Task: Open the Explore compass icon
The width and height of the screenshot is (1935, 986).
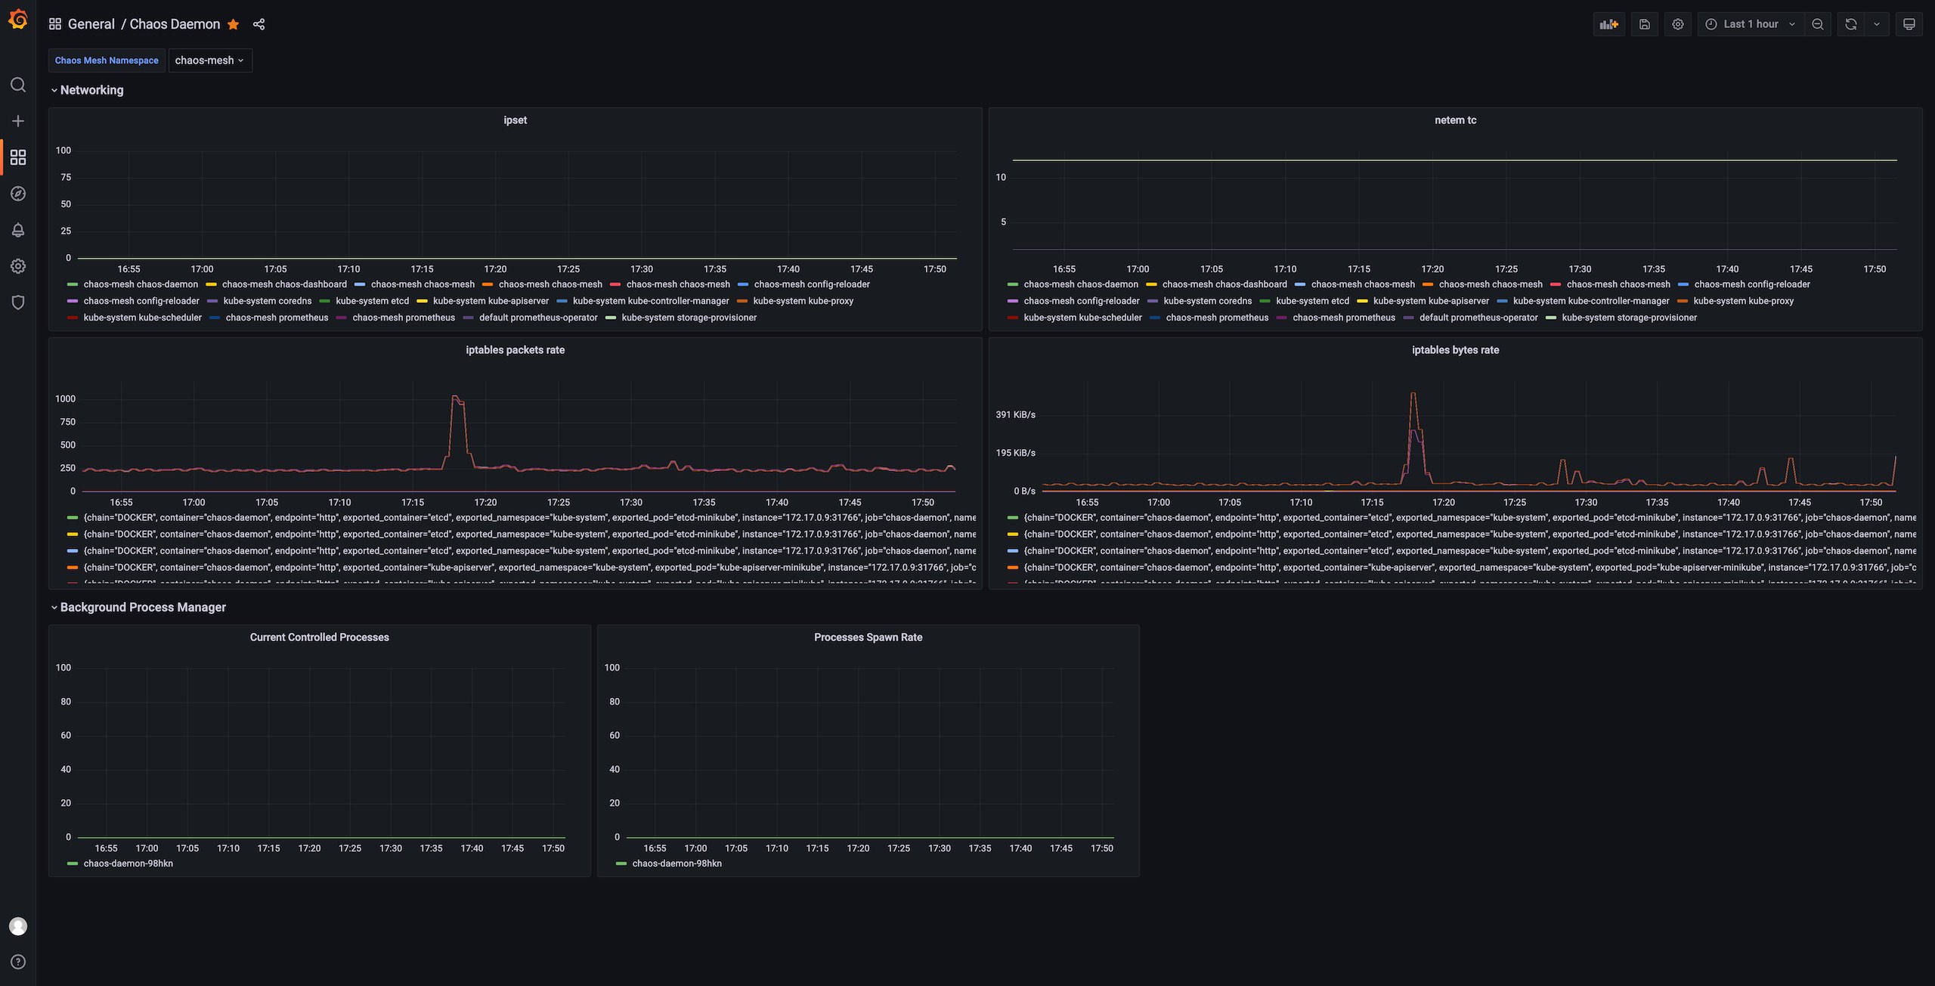Action: pyautogui.click(x=18, y=194)
